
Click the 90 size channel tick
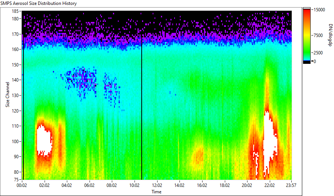point(16,157)
